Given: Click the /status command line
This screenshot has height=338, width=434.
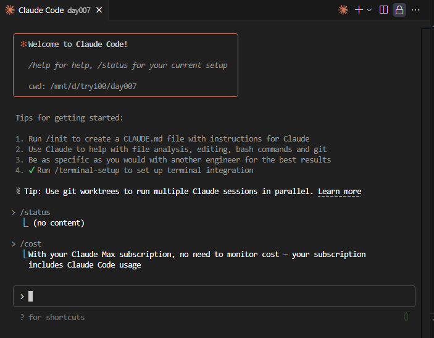Looking at the screenshot, I should (x=35, y=213).
